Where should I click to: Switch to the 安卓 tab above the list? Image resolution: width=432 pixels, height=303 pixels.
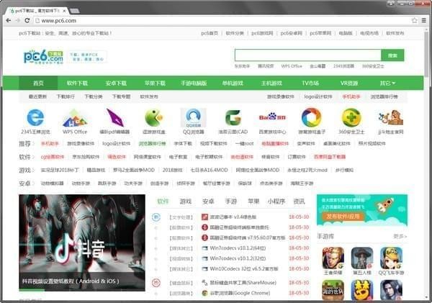click(208, 202)
